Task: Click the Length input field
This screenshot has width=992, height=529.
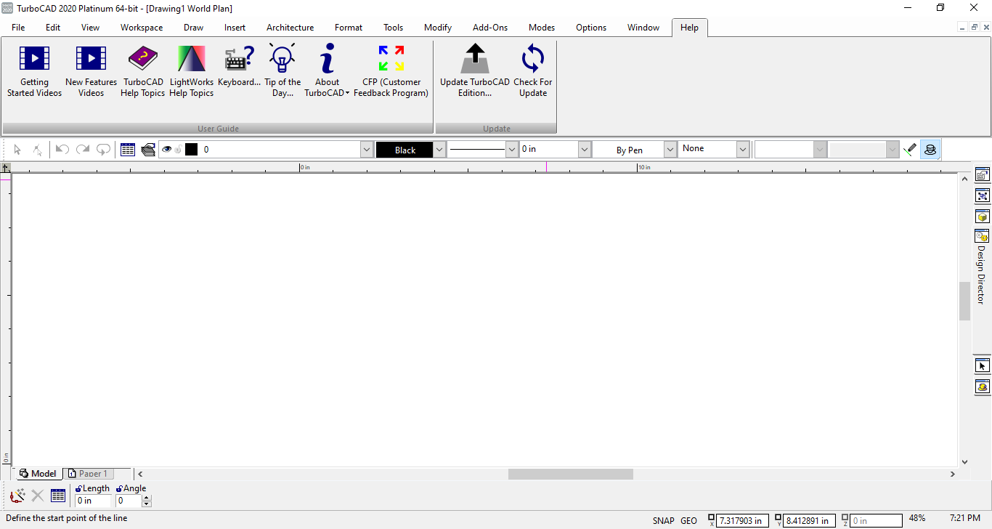Action: [94, 501]
